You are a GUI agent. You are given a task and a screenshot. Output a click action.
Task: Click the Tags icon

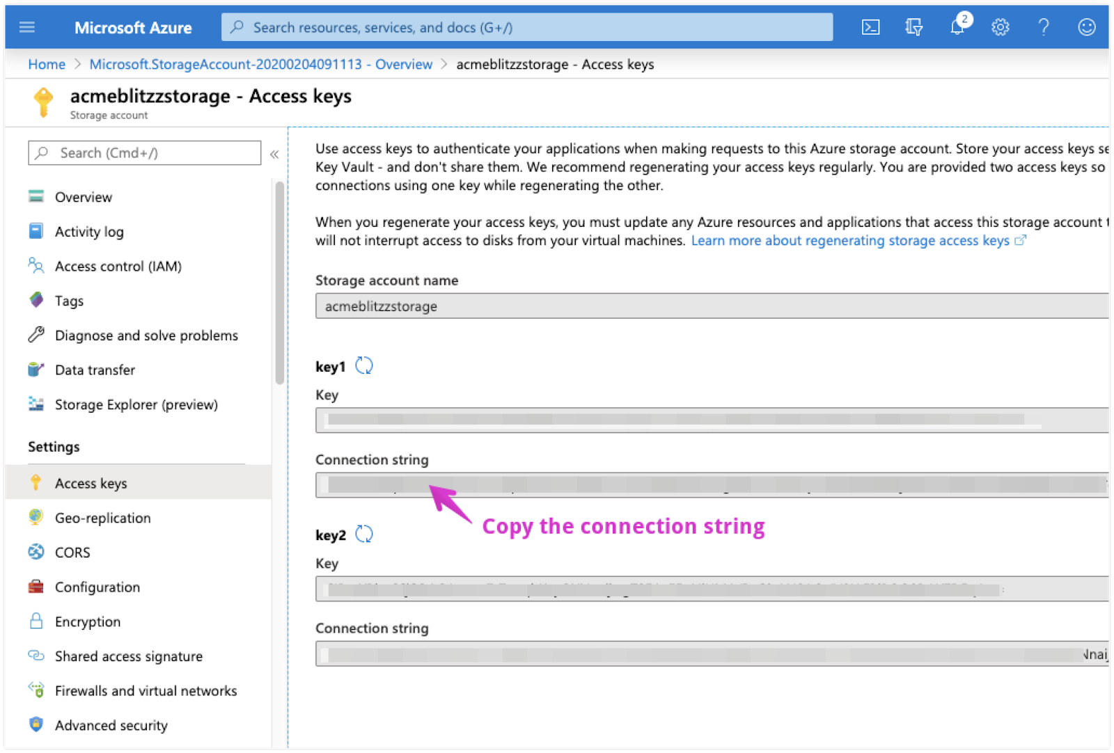pos(36,300)
